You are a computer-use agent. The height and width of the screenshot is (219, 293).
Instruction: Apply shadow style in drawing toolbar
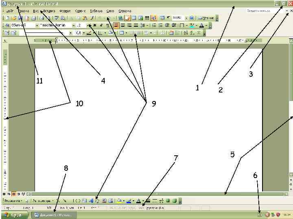coord(168,201)
